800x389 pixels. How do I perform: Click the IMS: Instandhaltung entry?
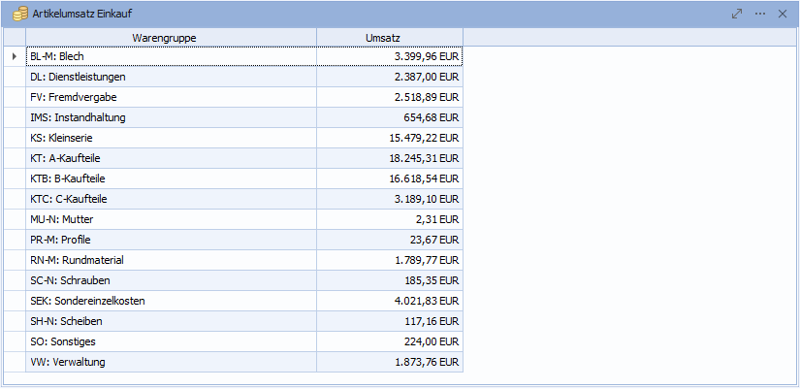pos(78,118)
